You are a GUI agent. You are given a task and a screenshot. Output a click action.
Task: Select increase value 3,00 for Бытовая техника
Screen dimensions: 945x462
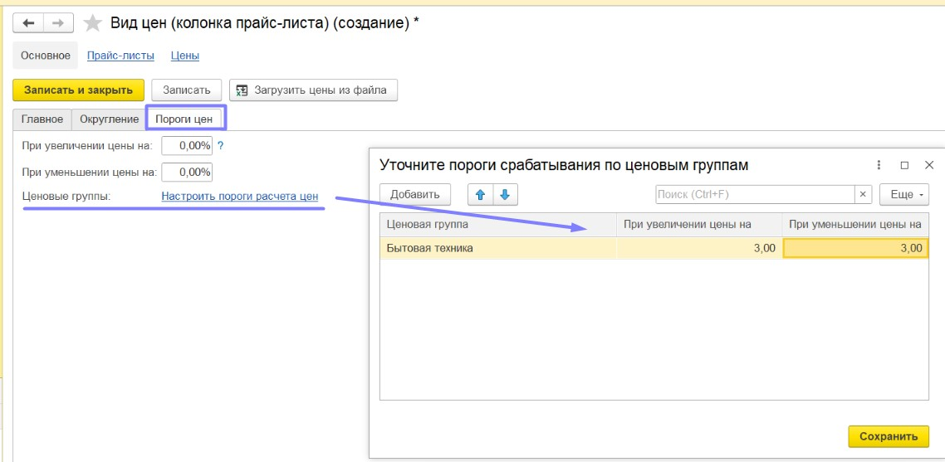699,248
